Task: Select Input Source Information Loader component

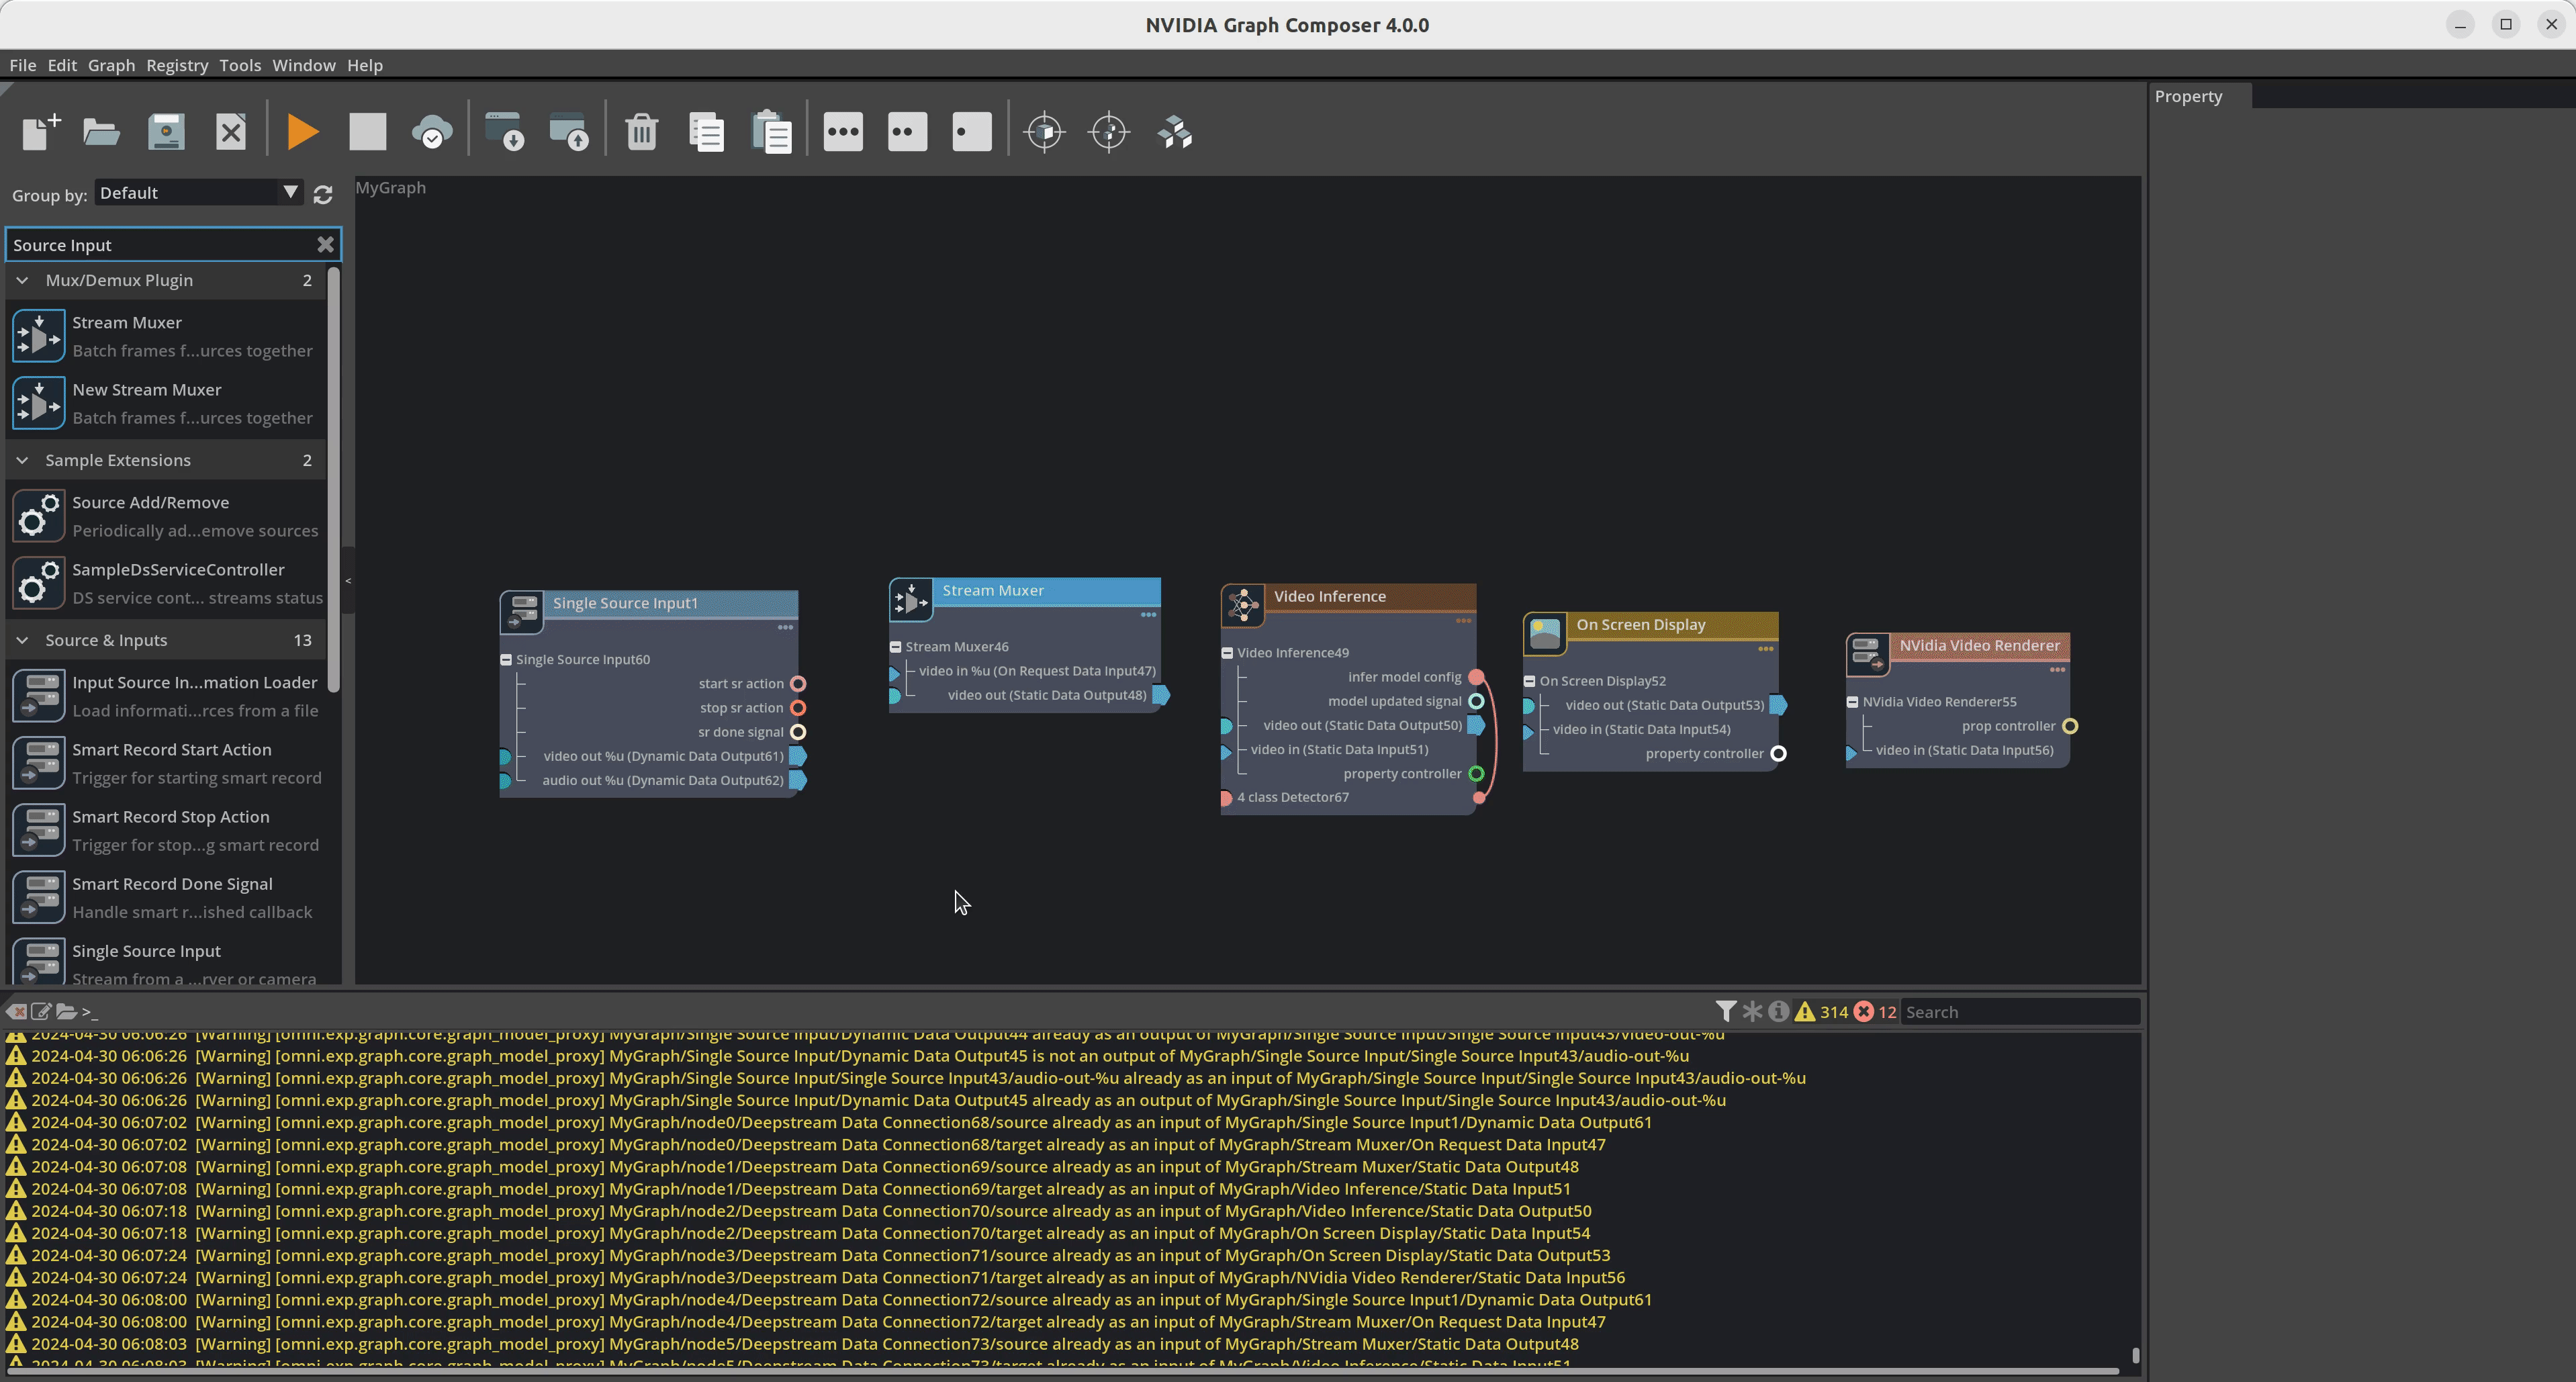Action: coord(166,696)
